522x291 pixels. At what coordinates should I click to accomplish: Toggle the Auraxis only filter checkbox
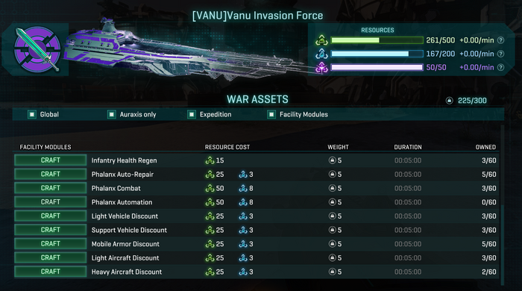(x=112, y=115)
